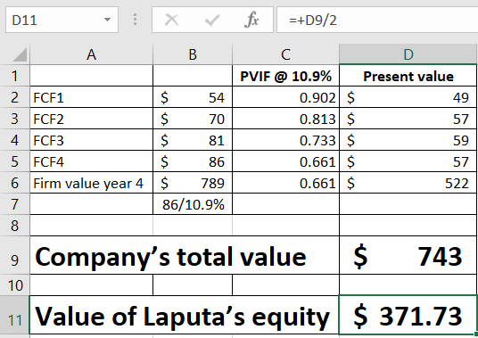
Task: Click the cell with $ 789
Action: coord(193,183)
